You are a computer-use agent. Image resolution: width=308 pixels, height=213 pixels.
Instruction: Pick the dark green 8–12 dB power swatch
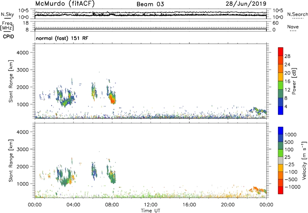tap(281, 94)
